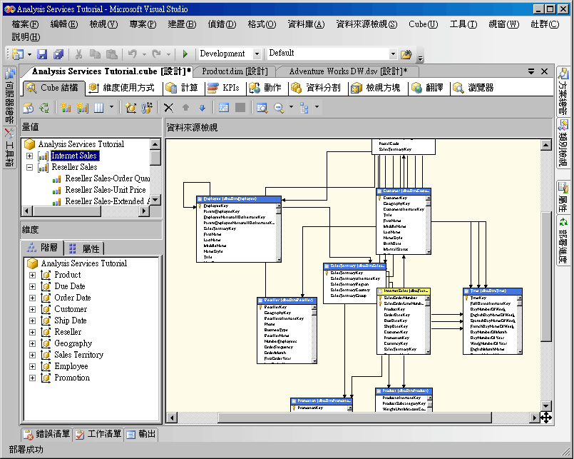Open the 輸出 panel

[x=141, y=434]
